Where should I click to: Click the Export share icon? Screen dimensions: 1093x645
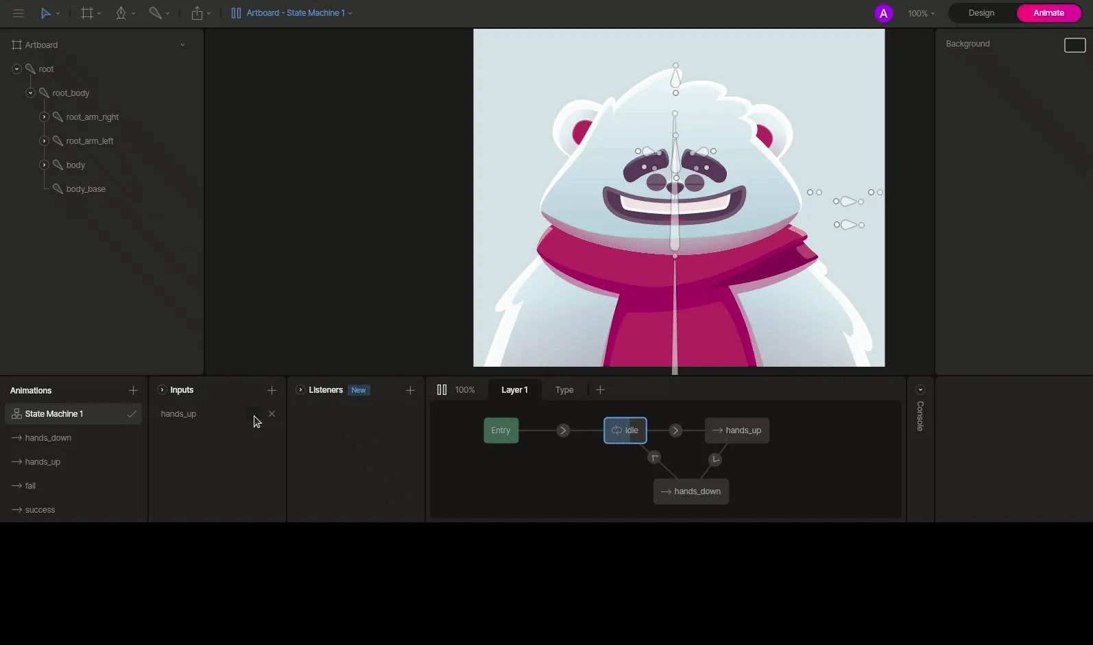197,13
